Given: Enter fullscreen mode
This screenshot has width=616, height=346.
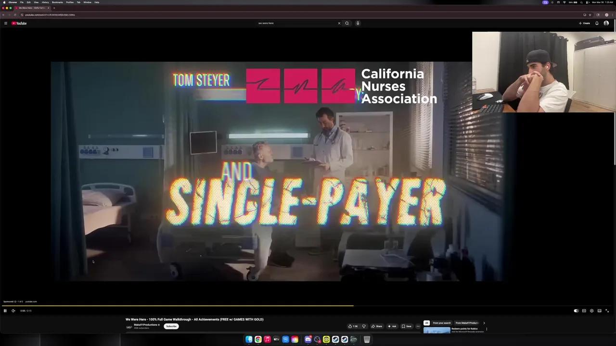Looking at the screenshot, I should (x=607, y=310).
